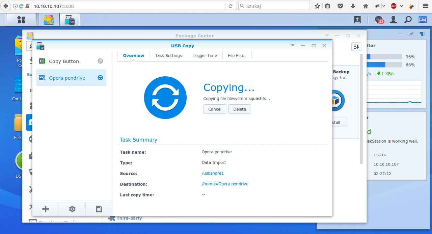Open USB Copy settings gear
Image resolution: width=432 pixels, height=234 pixels.
click(72, 209)
